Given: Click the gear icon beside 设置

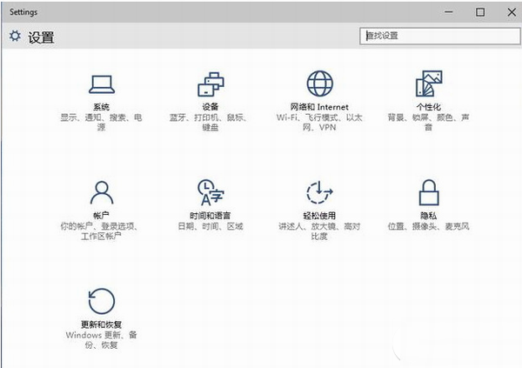Looking at the screenshot, I should coord(15,36).
